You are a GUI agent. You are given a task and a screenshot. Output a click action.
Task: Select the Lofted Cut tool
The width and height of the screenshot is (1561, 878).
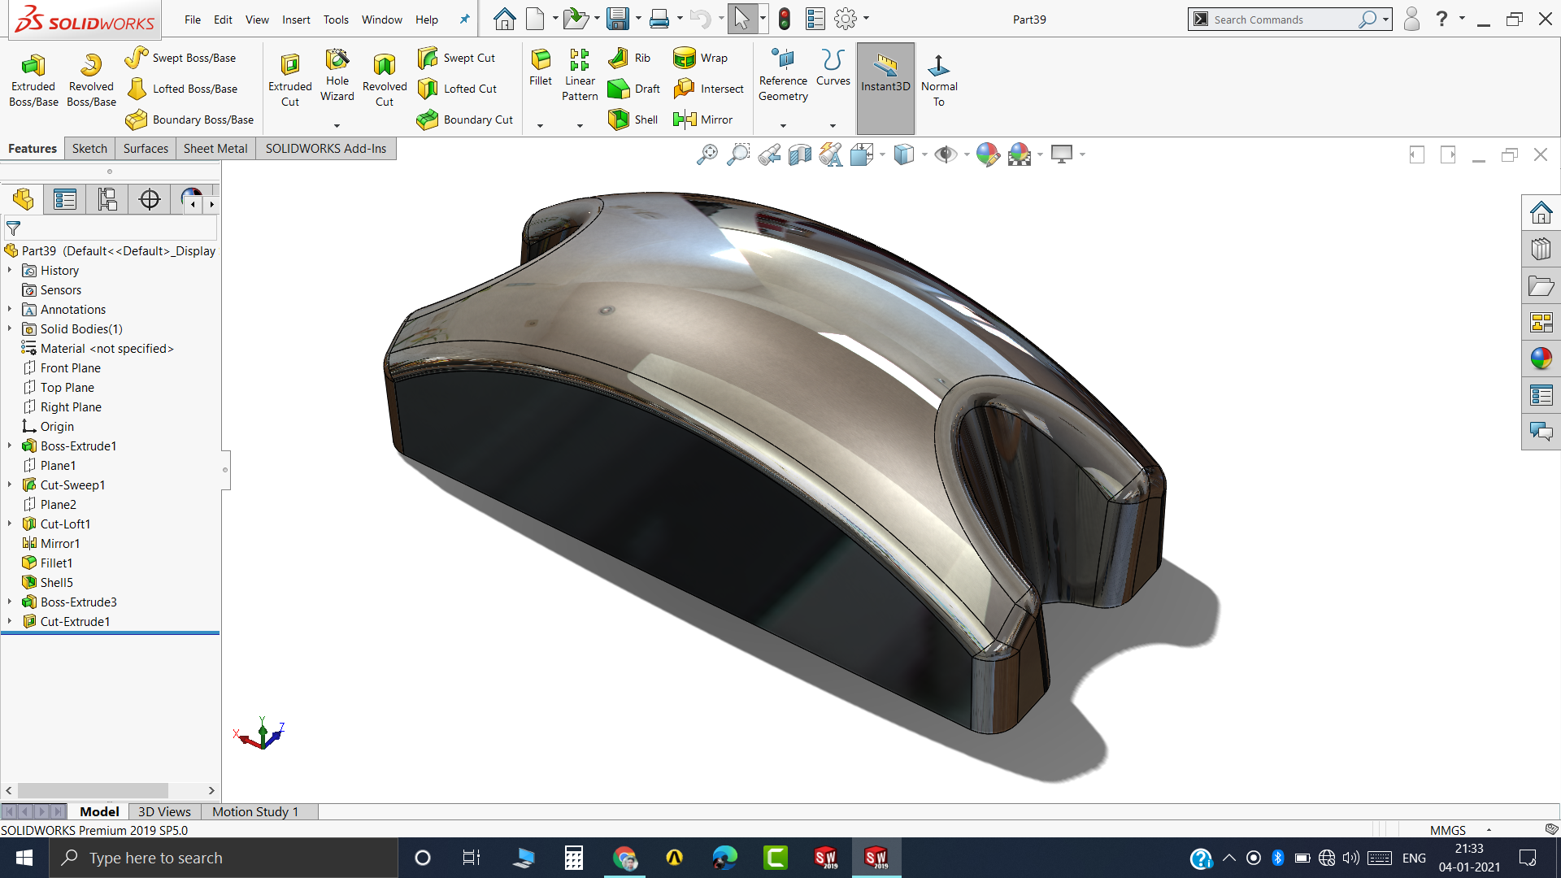point(458,89)
